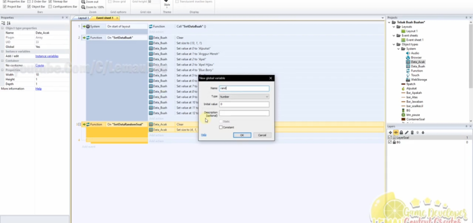
Task: Select the System gear icon in event 1
Action: point(88,27)
